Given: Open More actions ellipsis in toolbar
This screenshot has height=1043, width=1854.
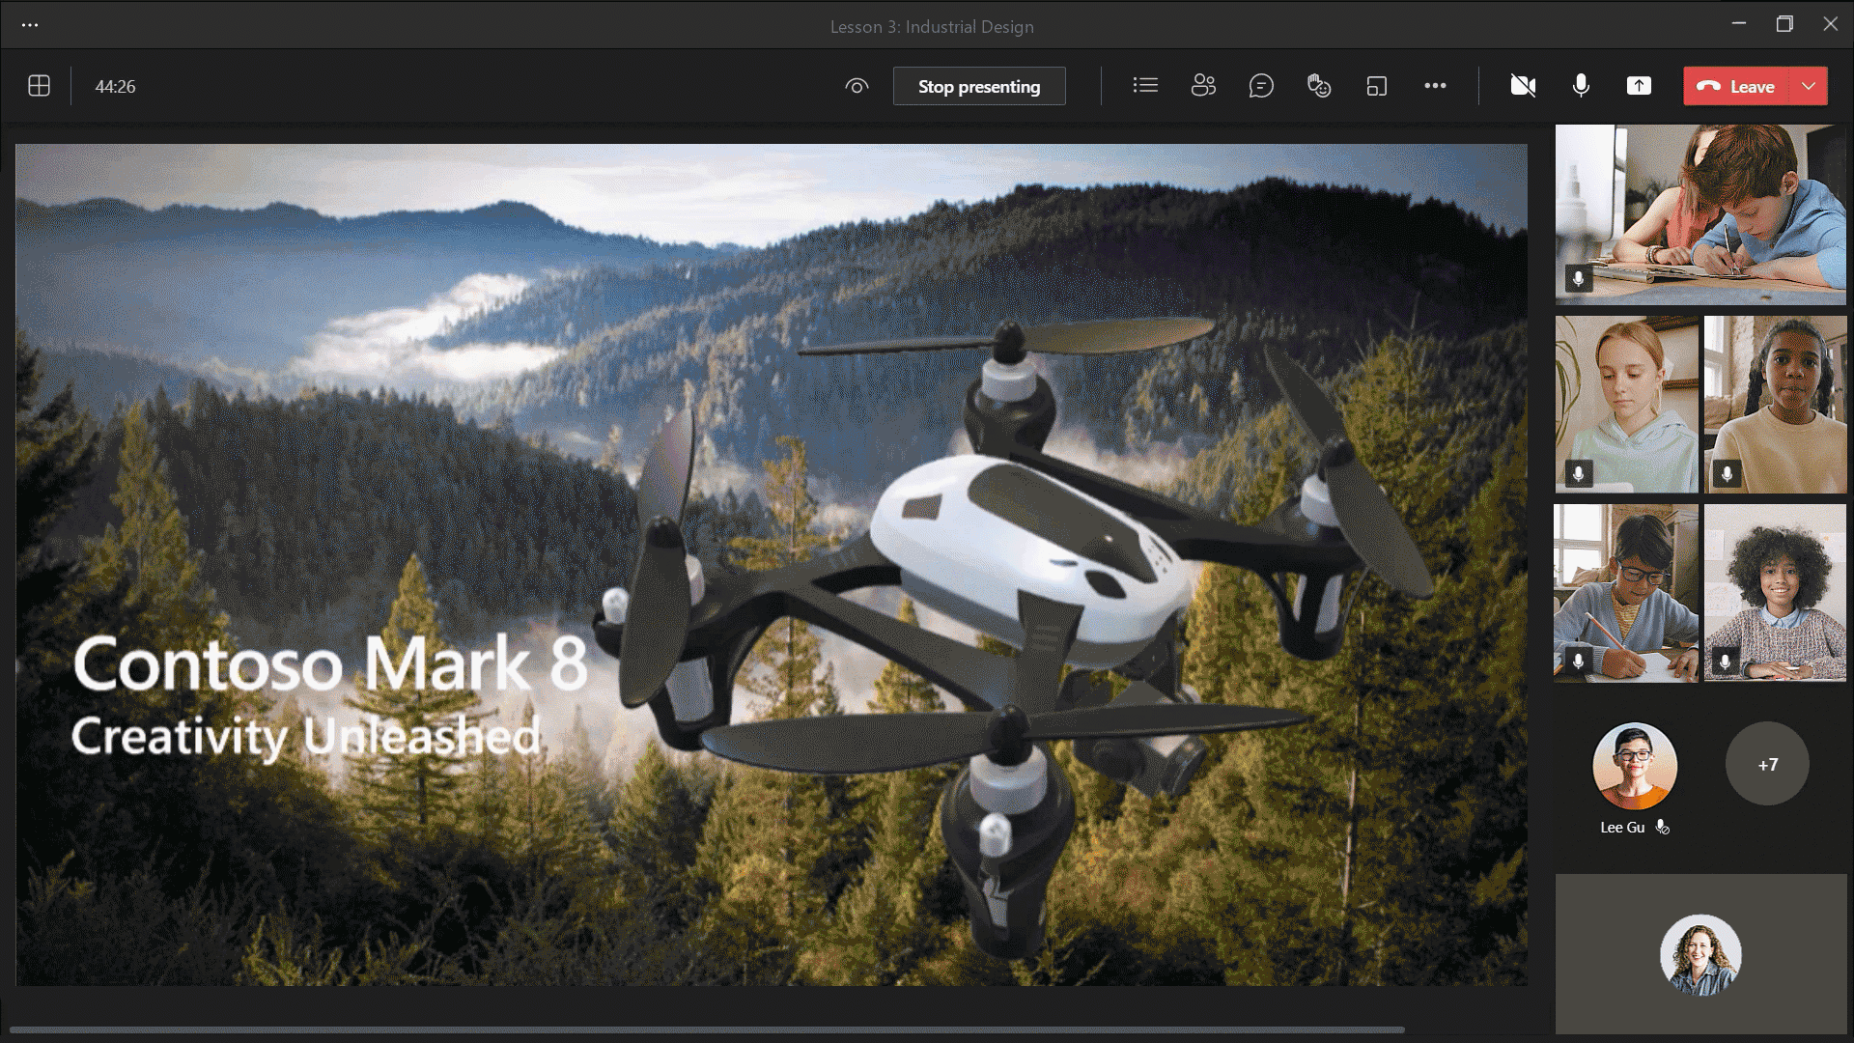Looking at the screenshot, I should pos(1435,86).
